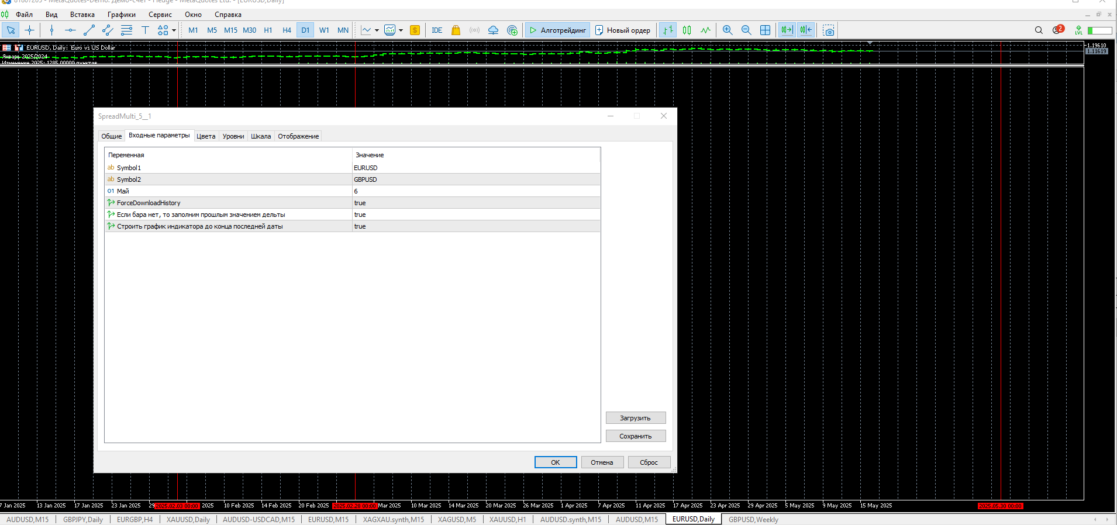
Task: Toggle chart autoscroll to latest bar
Action: pos(787,30)
